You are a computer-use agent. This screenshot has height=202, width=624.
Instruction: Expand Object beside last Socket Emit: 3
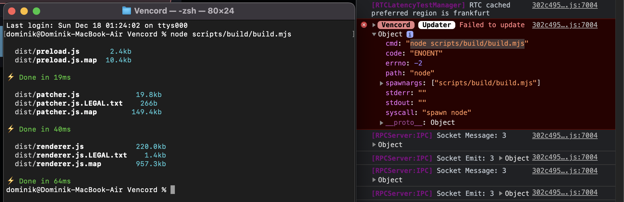coord(501,193)
